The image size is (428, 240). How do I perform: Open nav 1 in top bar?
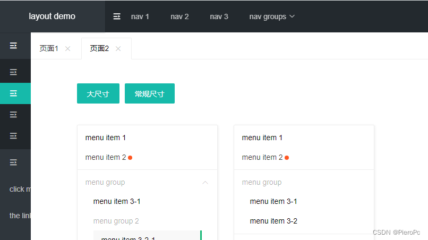tap(140, 16)
